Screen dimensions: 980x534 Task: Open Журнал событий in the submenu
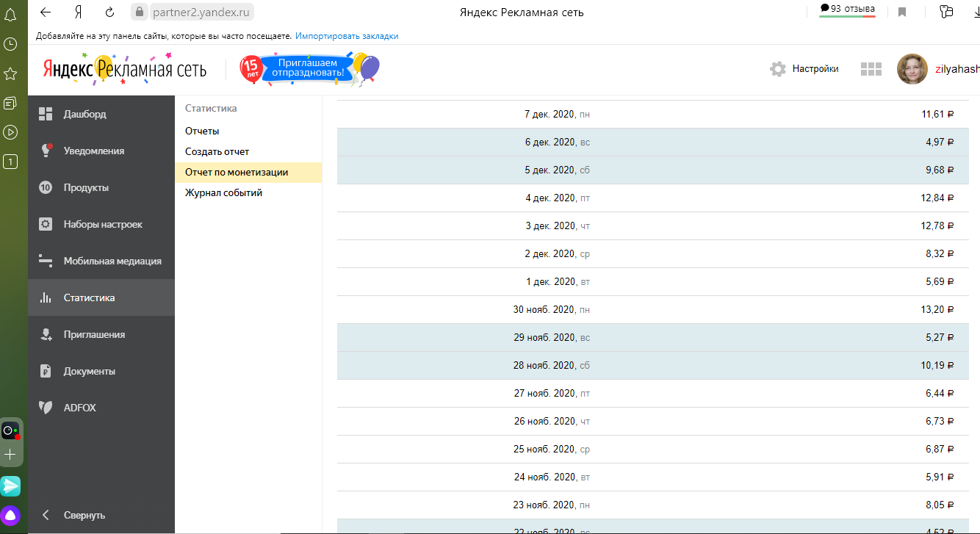click(223, 192)
